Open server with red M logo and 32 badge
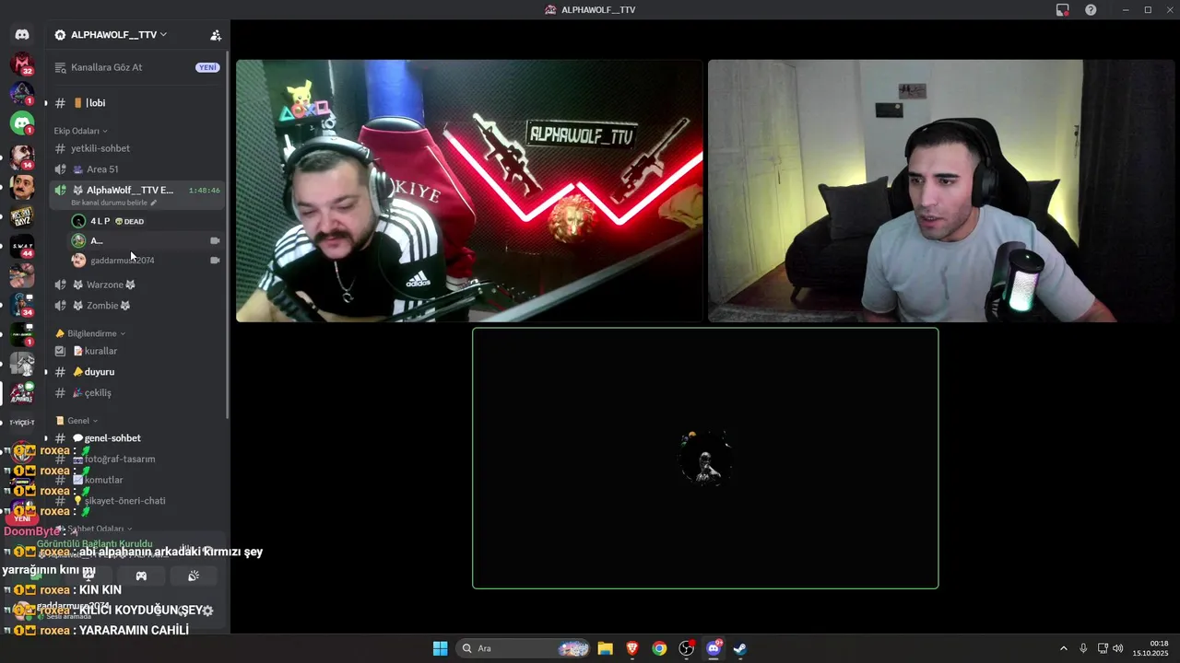Image resolution: width=1180 pixels, height=663 pixels. (22, 64)
